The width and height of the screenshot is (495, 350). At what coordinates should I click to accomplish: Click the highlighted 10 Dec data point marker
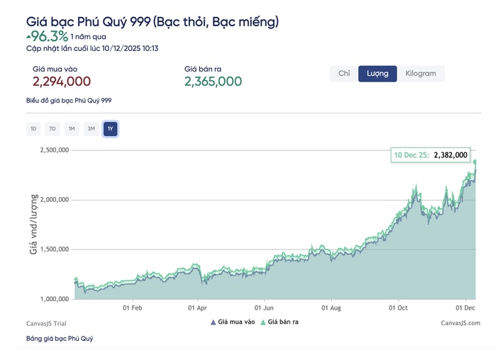(x=476, y=162)
